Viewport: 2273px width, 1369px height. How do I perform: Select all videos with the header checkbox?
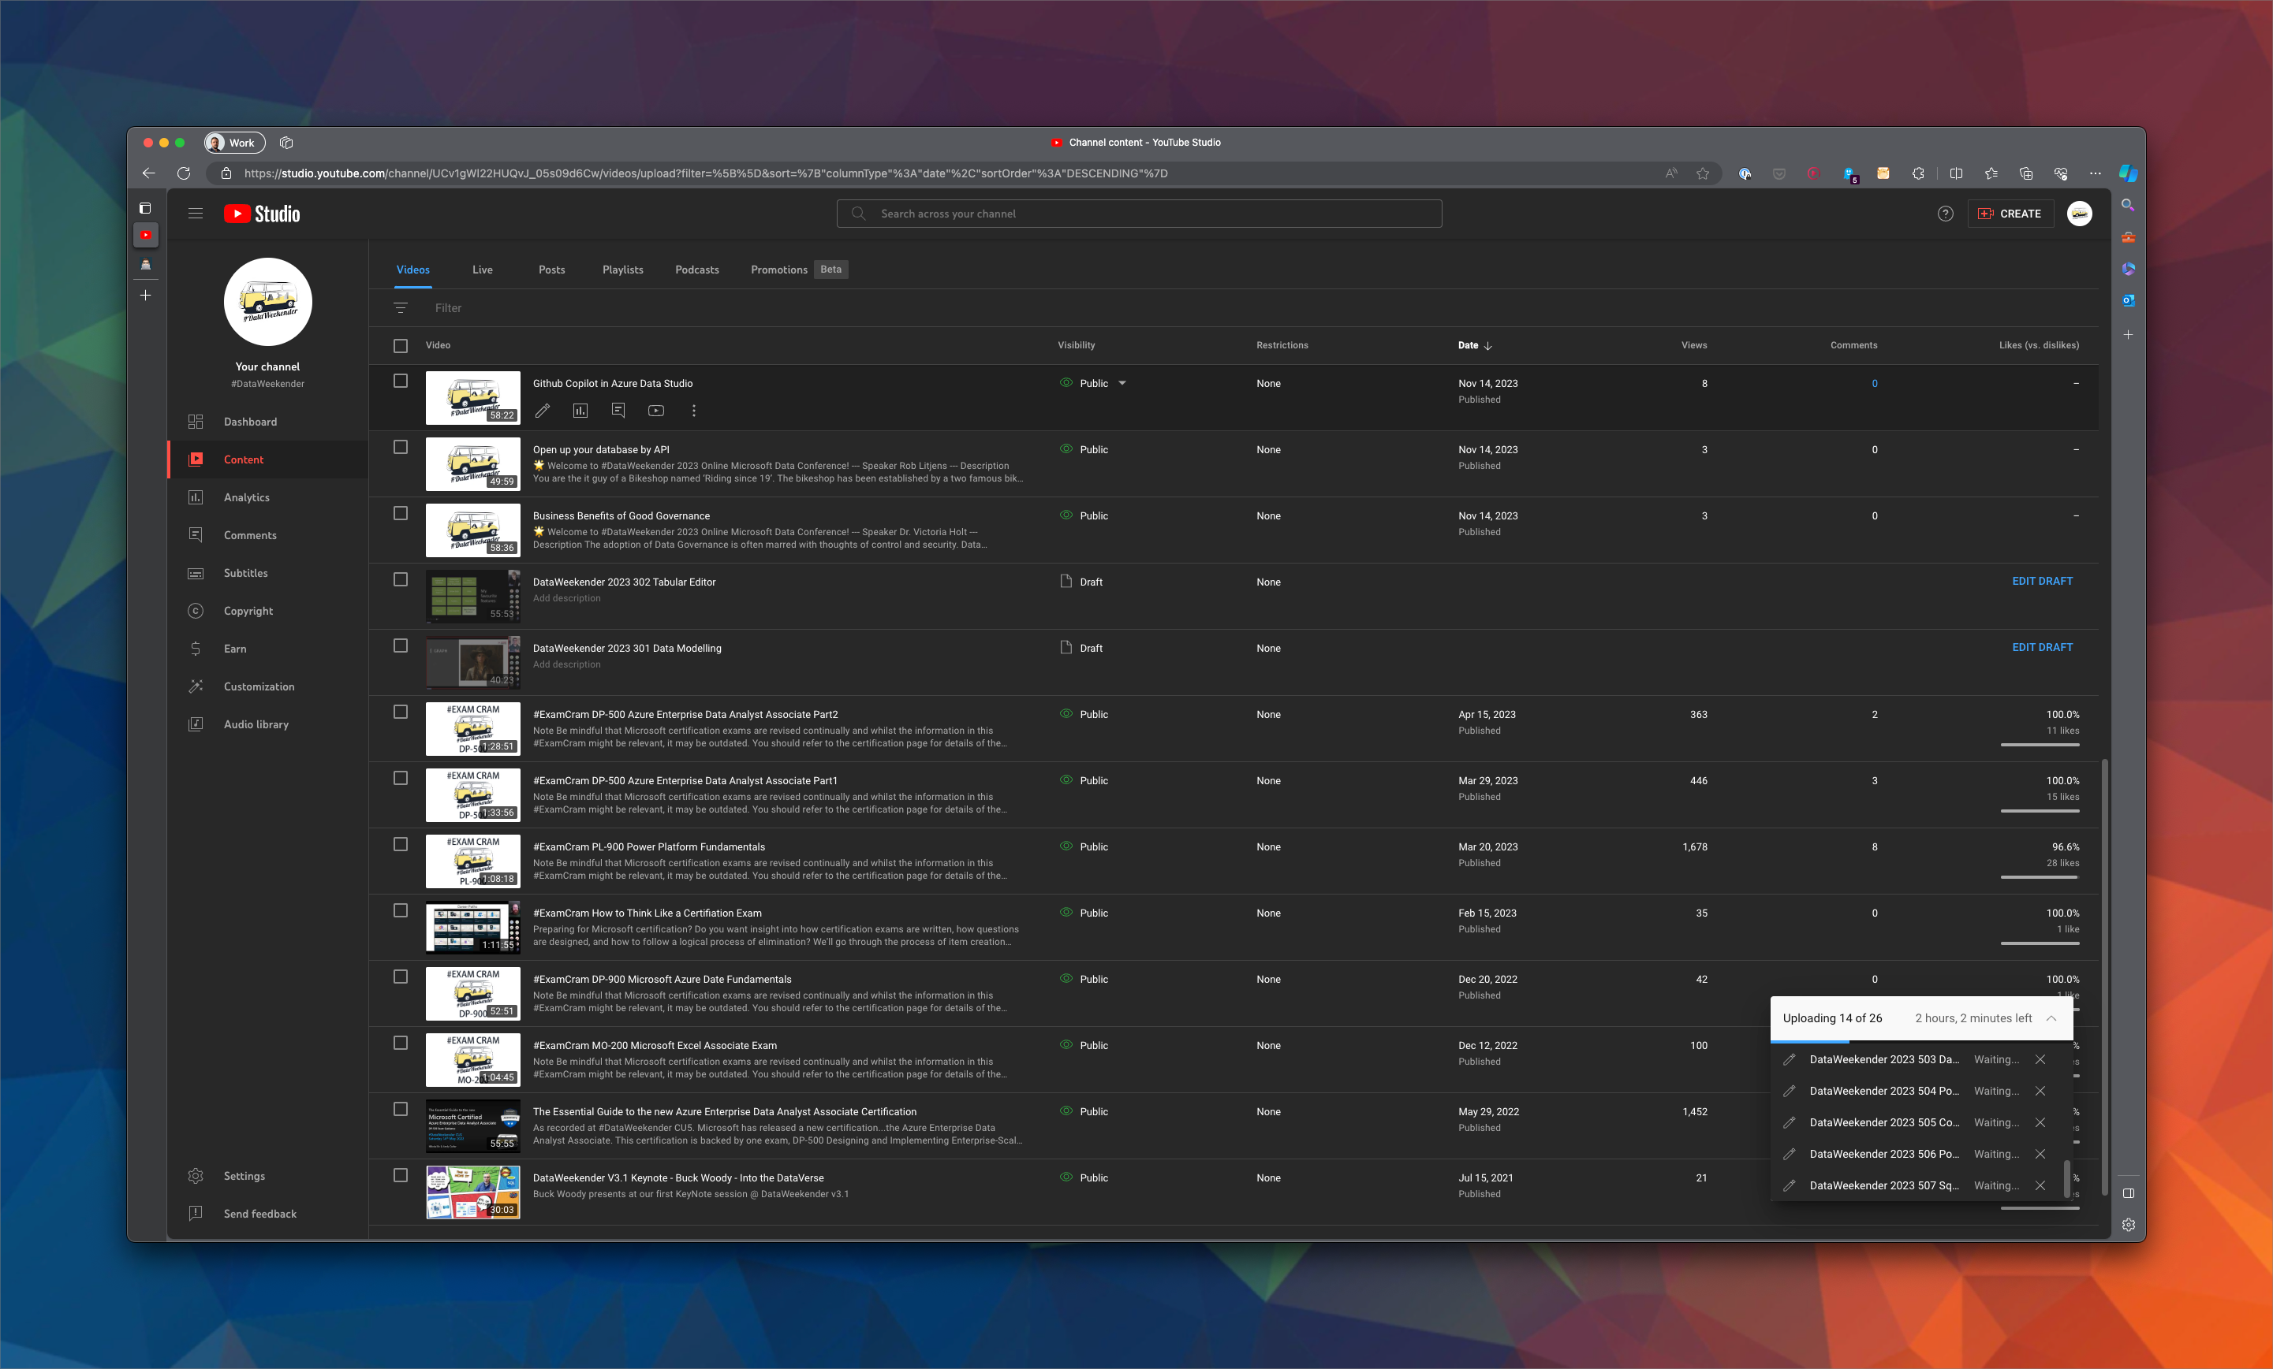401,346
